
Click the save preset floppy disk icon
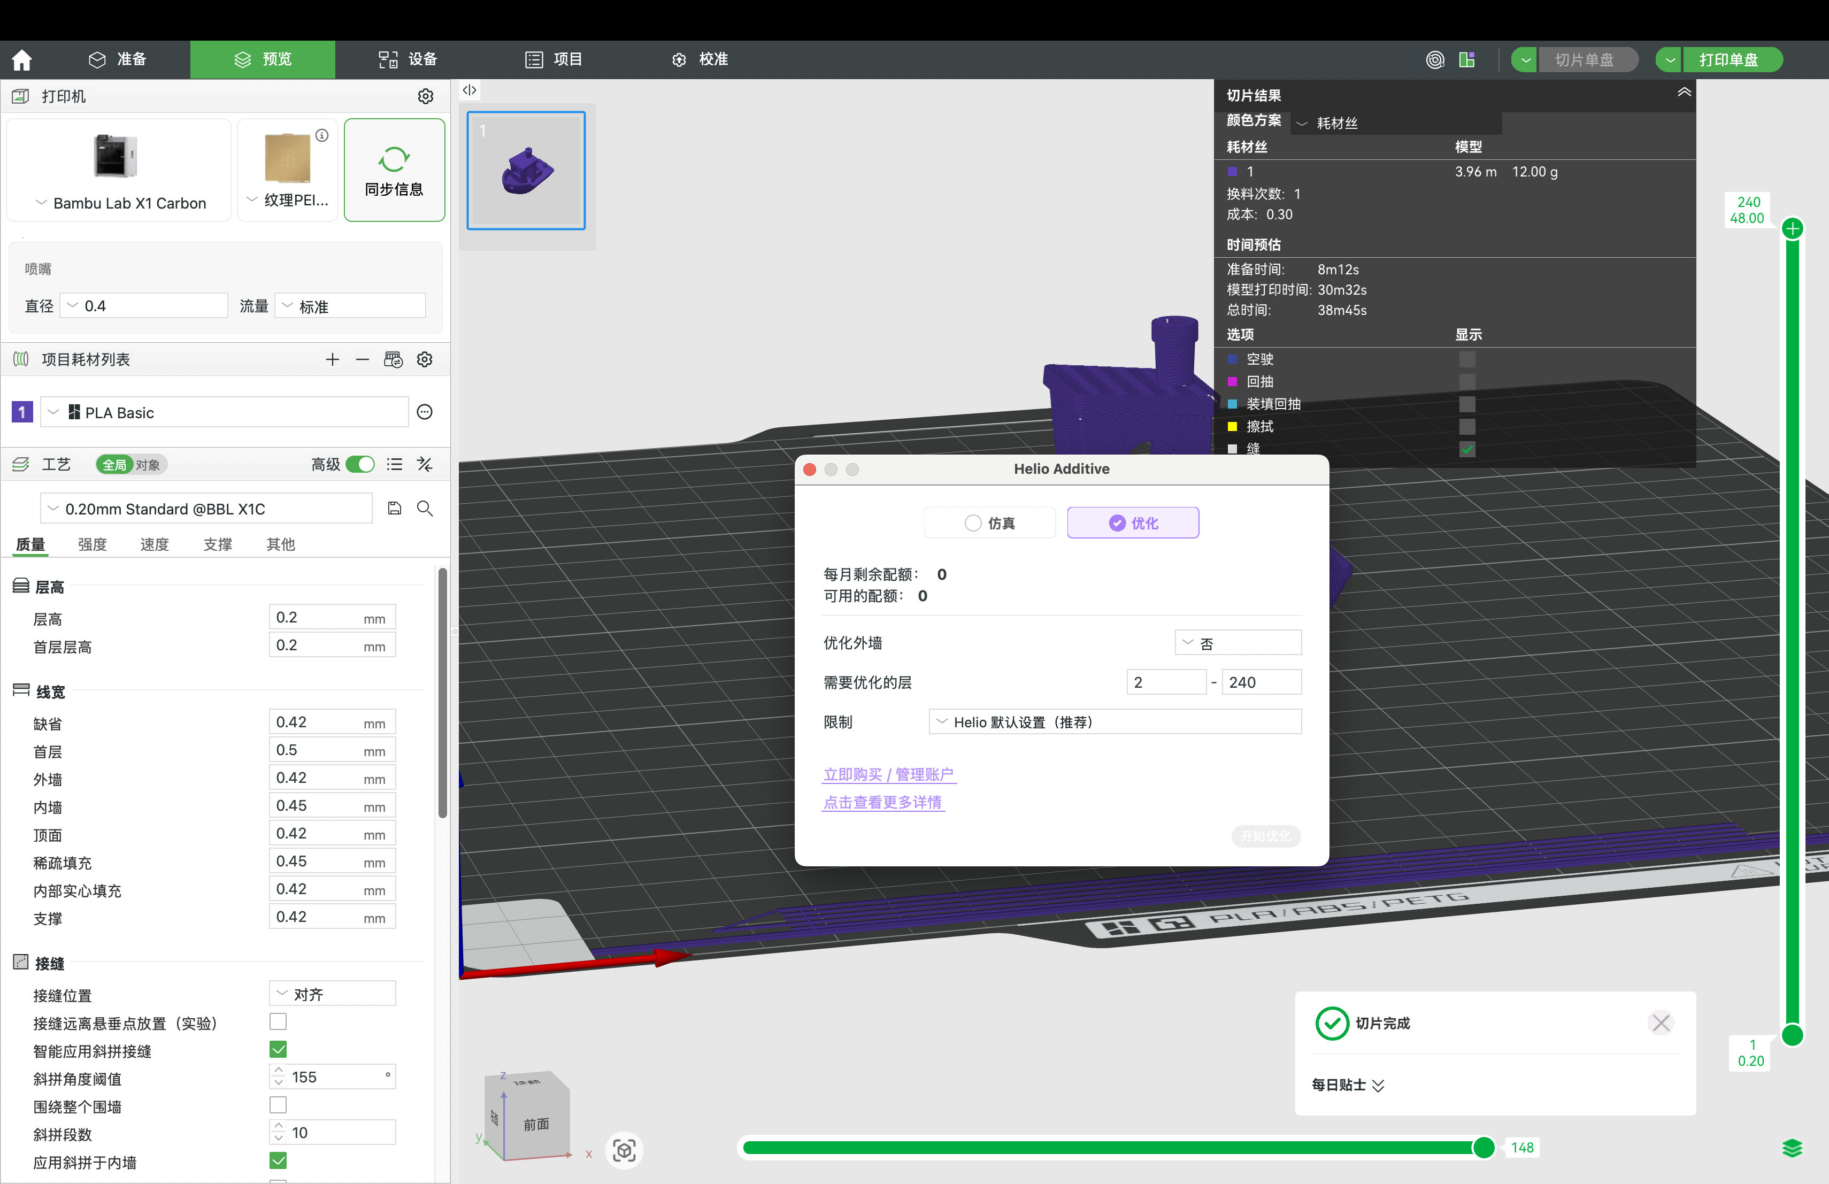[x=394, y=509]
